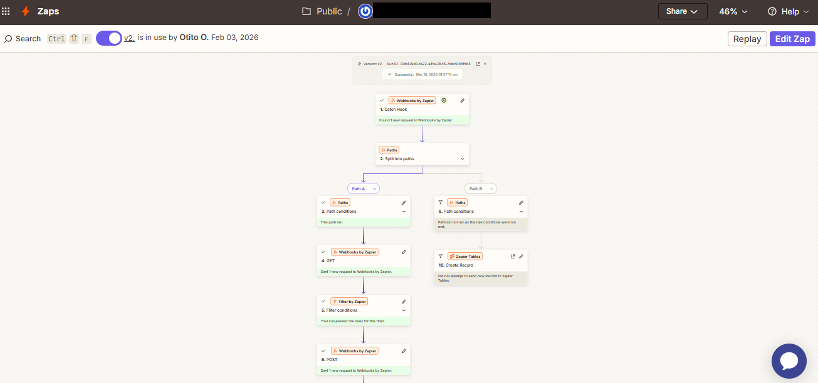Click the Paths badge on step 3
Image resolution: width=818 pixels, height=383 pixels.
click(x=339, y=203)
